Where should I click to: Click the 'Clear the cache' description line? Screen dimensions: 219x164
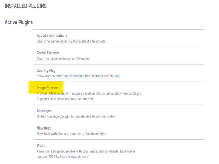pyautogui.click(x=63, y=58)
